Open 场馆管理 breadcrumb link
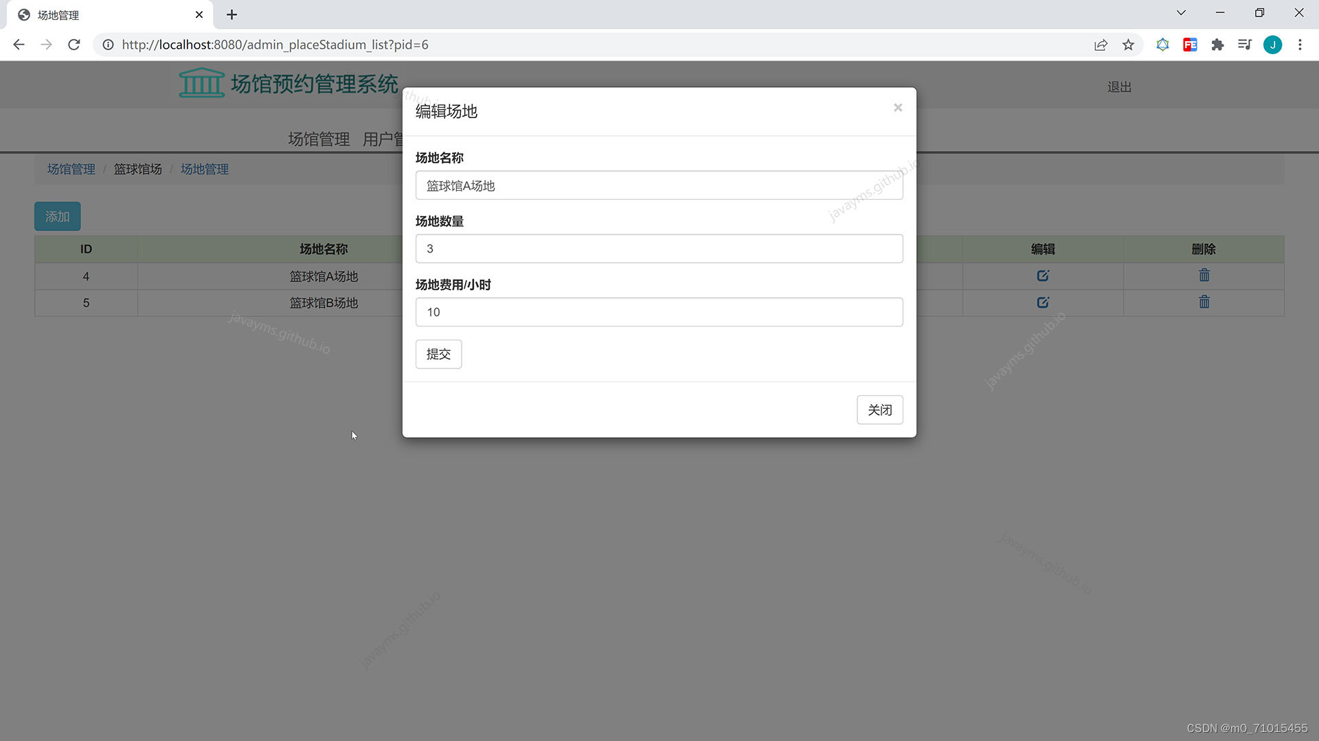The height and width of the screenshot is (741, 1319). (71, 169)
